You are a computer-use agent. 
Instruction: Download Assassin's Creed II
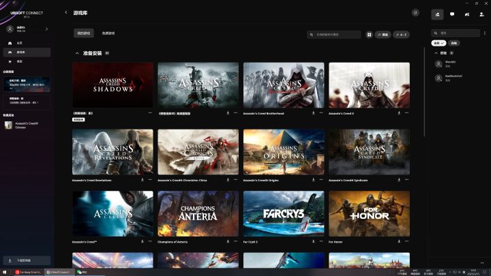coord(399,112)
